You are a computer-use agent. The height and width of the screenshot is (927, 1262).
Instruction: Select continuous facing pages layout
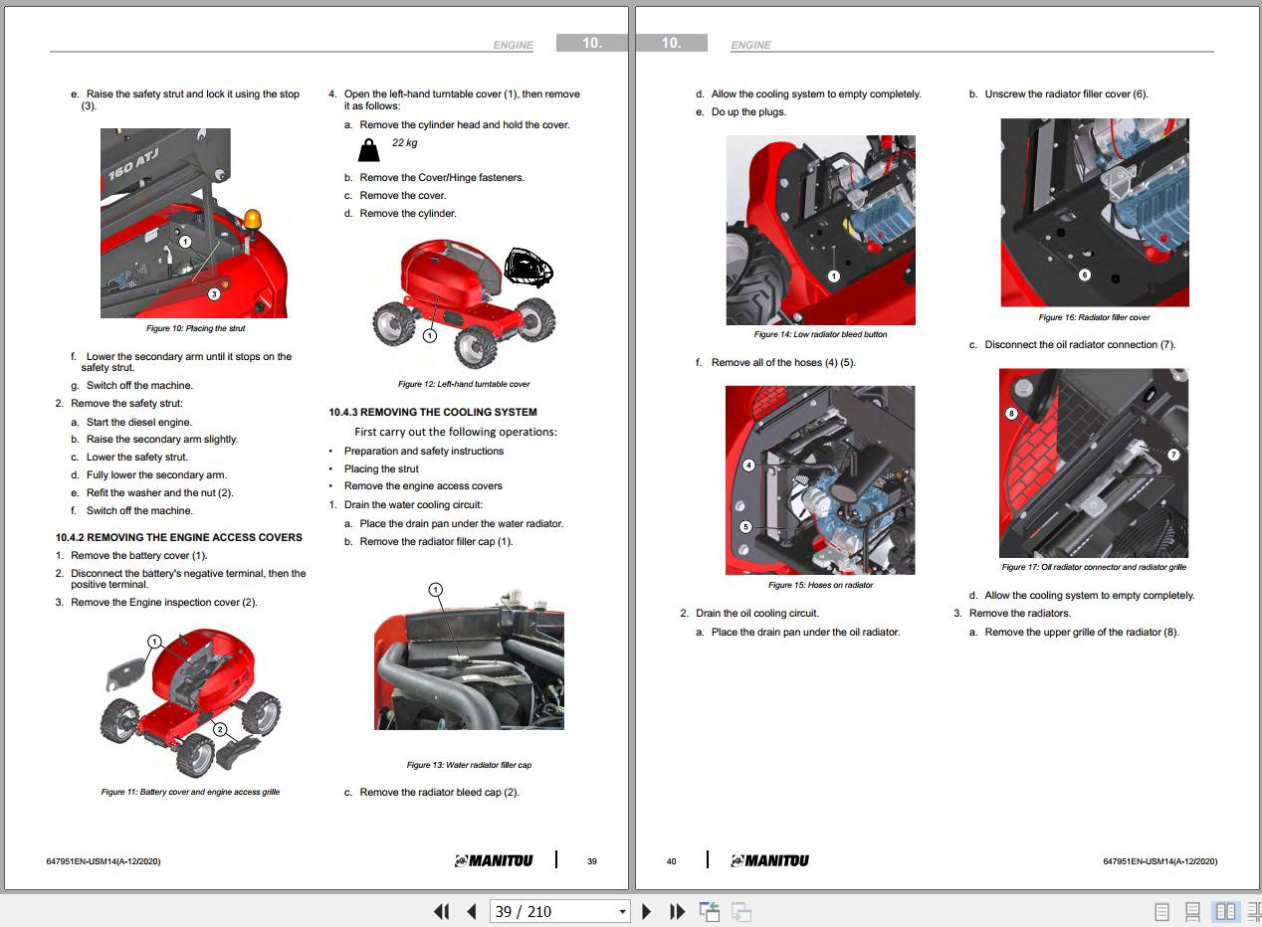1253,911
